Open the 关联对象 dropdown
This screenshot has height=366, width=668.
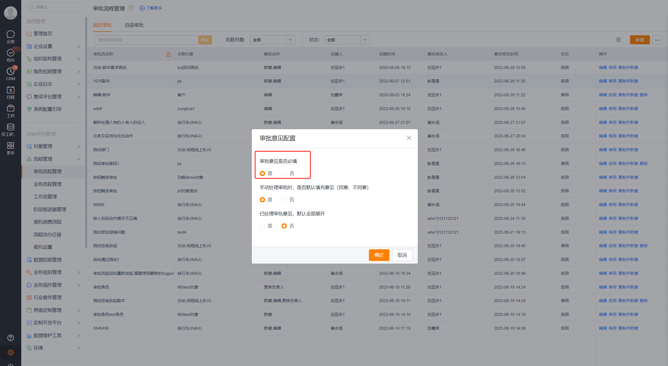click(273, 40)
